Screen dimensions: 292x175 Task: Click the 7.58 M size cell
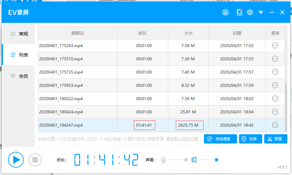(188, 46)
